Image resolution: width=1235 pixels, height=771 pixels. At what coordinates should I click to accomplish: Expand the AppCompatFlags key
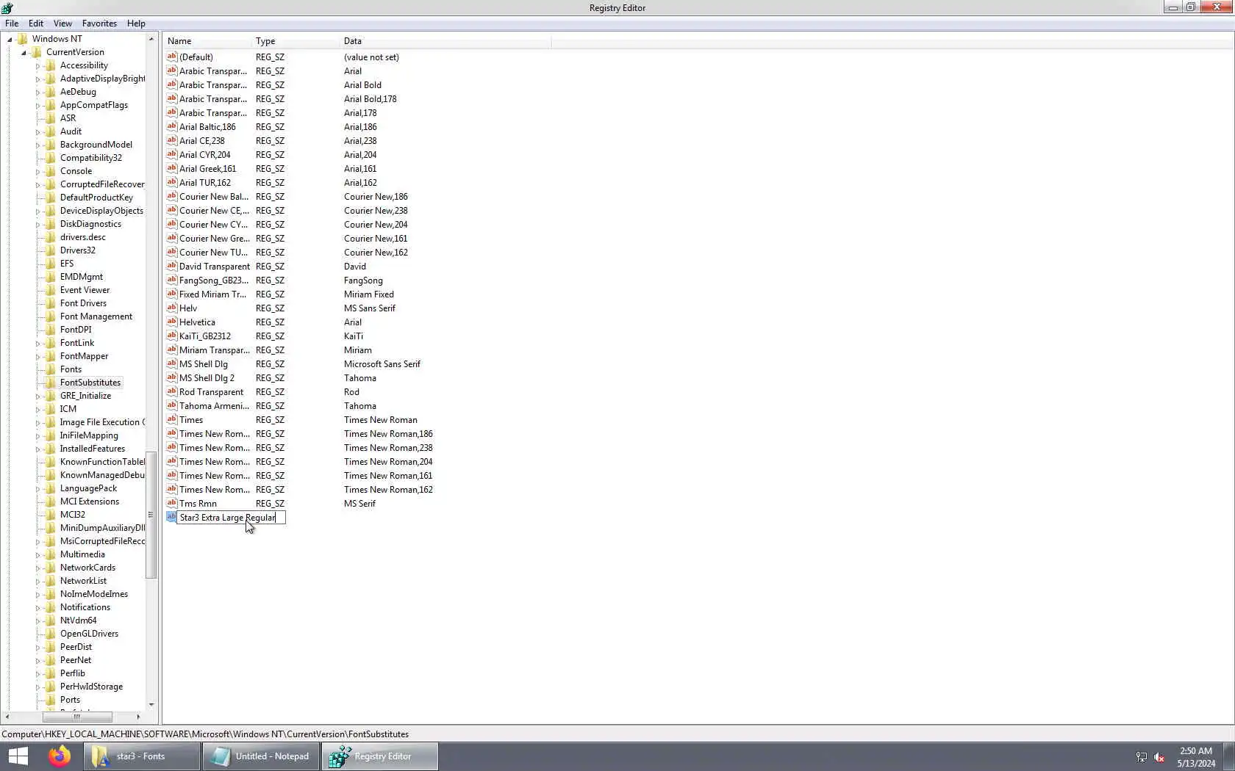tap(37, 105)
